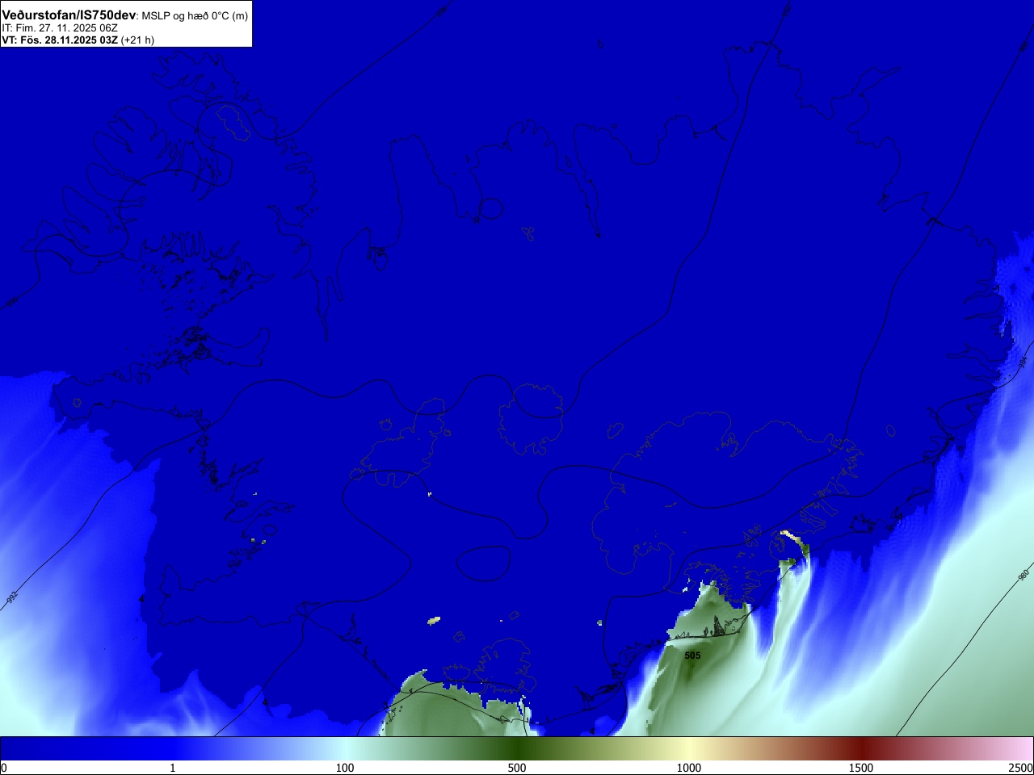Viewport: 1034px width, 775px height.
Task: Click the valid time 'VT: Fös. 28.11.2025 03Z'
Action: 60,40
